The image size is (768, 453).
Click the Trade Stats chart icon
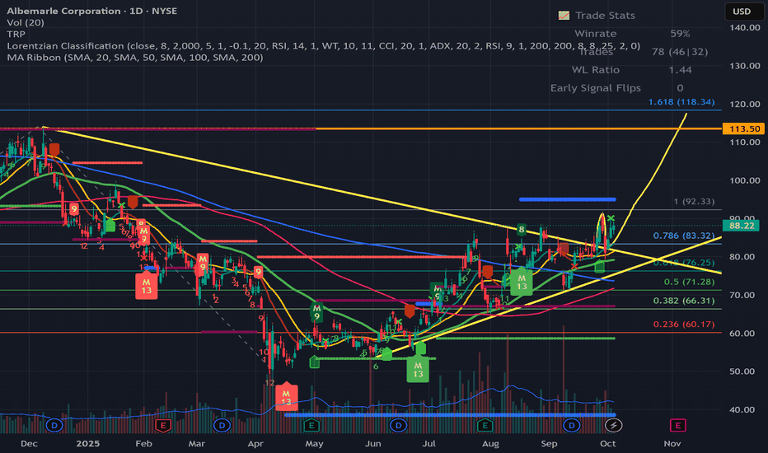tap(564, 16)
